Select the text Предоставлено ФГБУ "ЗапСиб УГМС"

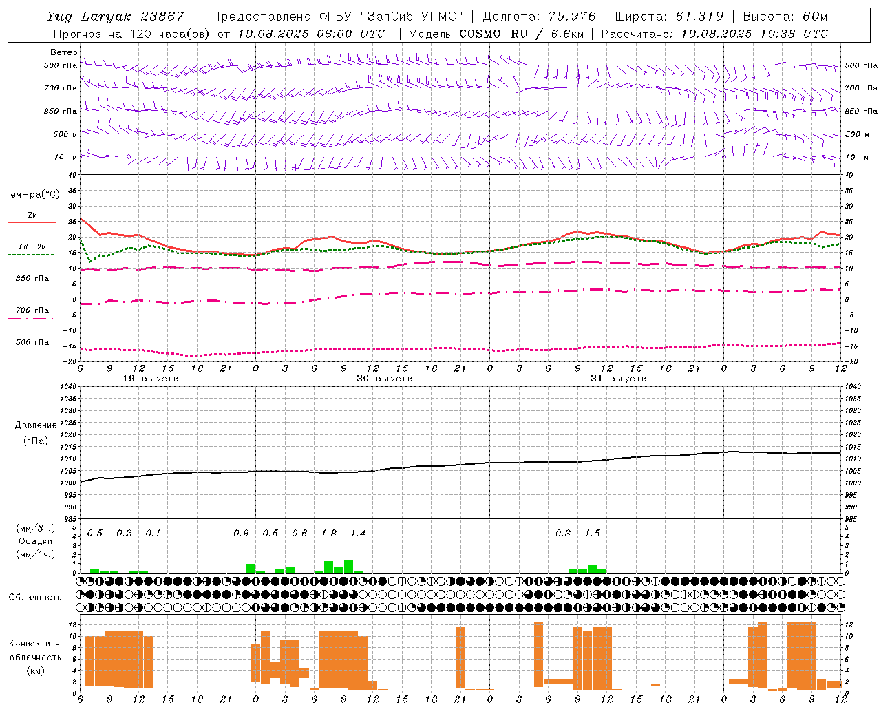337,17
